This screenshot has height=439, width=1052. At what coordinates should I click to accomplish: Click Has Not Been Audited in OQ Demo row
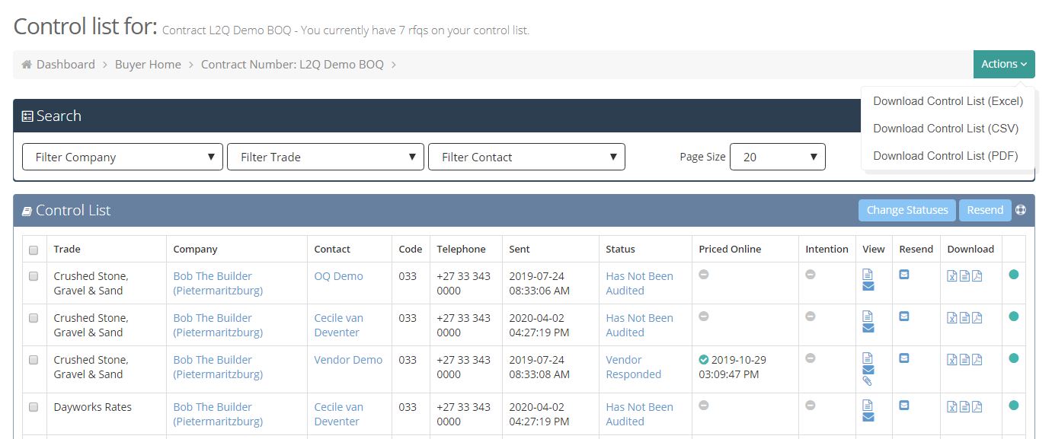(x=640, y=283)
